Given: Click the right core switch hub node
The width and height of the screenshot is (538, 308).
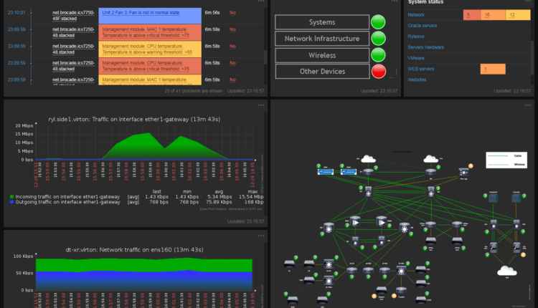Looking at the screenshot, I should 431,192.
